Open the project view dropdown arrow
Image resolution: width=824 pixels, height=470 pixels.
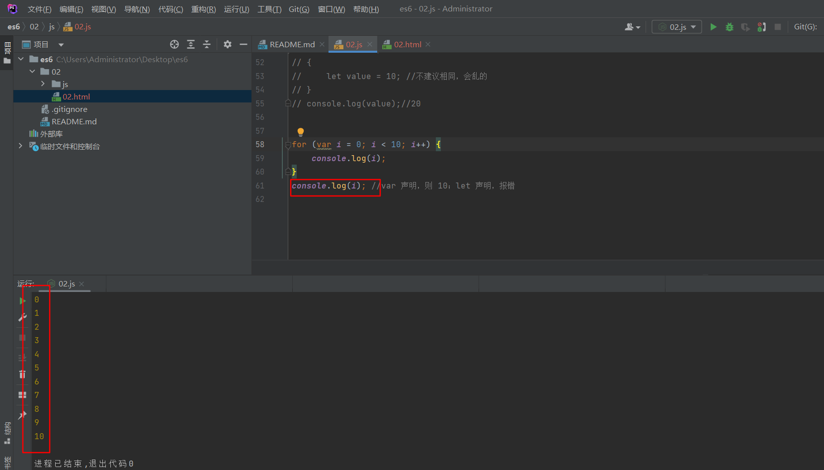[61, 45]
